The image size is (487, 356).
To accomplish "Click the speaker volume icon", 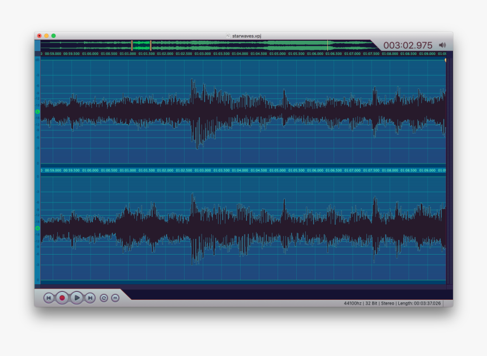I will (x=442, y=45).
